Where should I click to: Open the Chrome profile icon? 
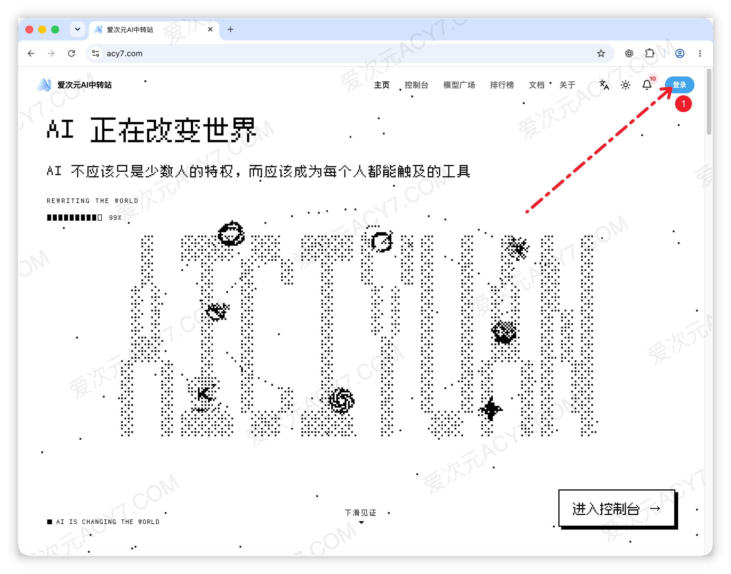point(680,53)
